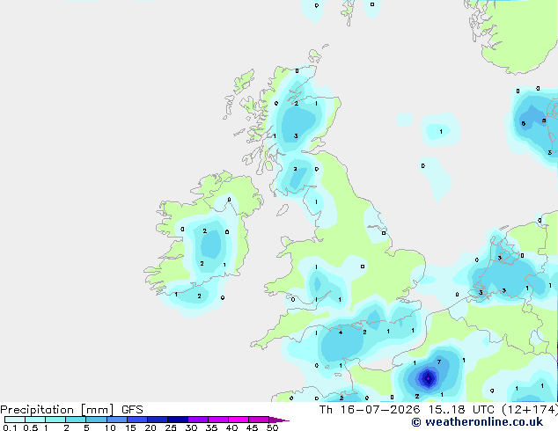The height and width of the screenshot is (431, 558).
Task: Pick the 2–5 mm legend swatch
Action: click(x=76, y=420)
